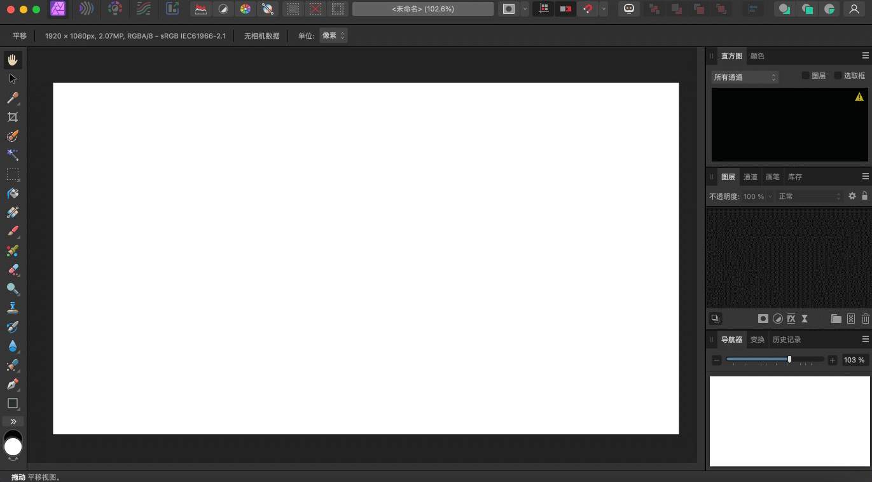872x482 pixels.
Task: Click the delete layer trash icon
Action: [865, 319]
